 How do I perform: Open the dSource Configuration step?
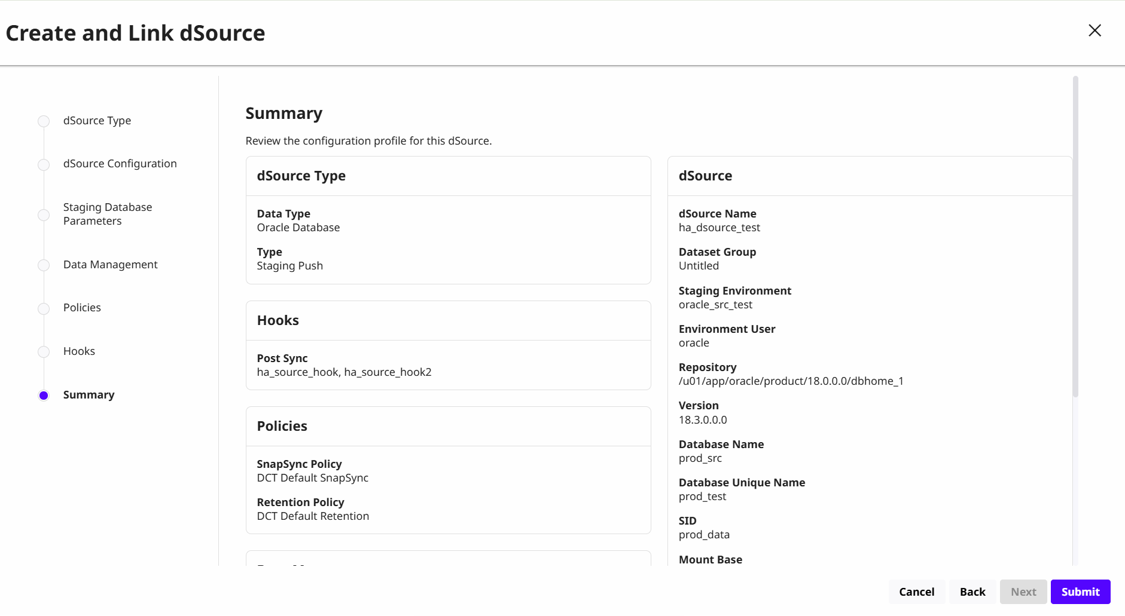tap(120, 164)
